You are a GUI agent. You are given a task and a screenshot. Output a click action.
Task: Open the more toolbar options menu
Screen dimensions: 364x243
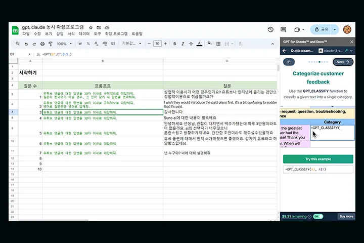tap(240, 44)
